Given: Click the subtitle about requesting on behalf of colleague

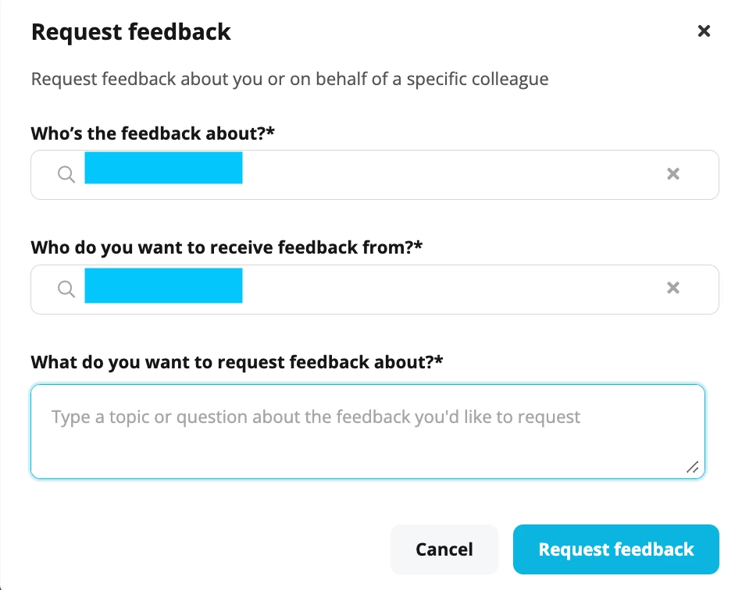Looking at the screenshot, I should tap(290, 79).
